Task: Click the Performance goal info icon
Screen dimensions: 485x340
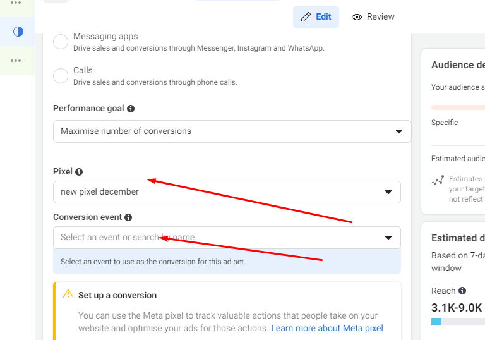Action: coord(131,109)
